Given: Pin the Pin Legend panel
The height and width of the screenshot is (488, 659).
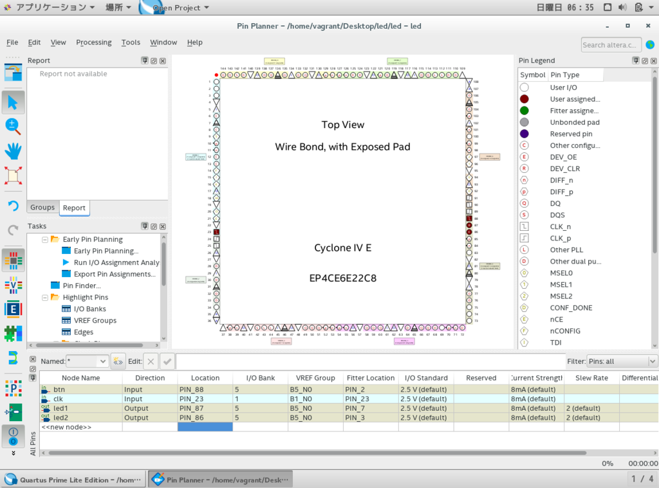Looking at the screenshot, I should coord(636,60).
